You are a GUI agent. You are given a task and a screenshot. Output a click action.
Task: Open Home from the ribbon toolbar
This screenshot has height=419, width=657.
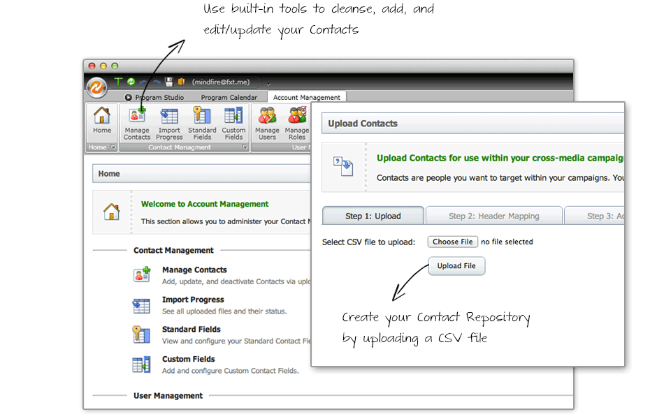tap(102, 122)
